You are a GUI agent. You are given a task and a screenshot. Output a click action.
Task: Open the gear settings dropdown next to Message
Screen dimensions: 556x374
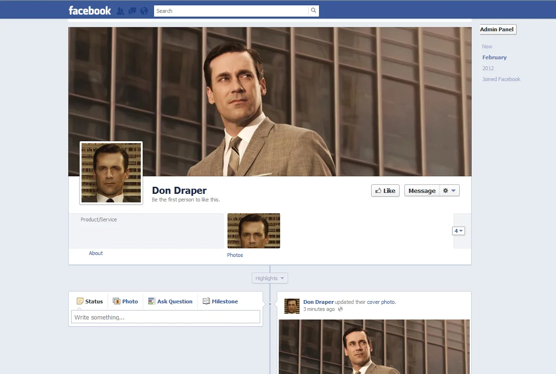click(449, 191)
